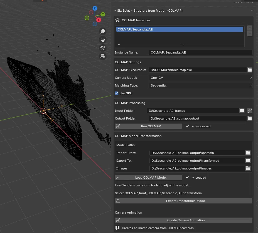This screenshot has width=258, height=233.
Task: Click Load COLMAP Model button
Action: [x=148, y=178]
